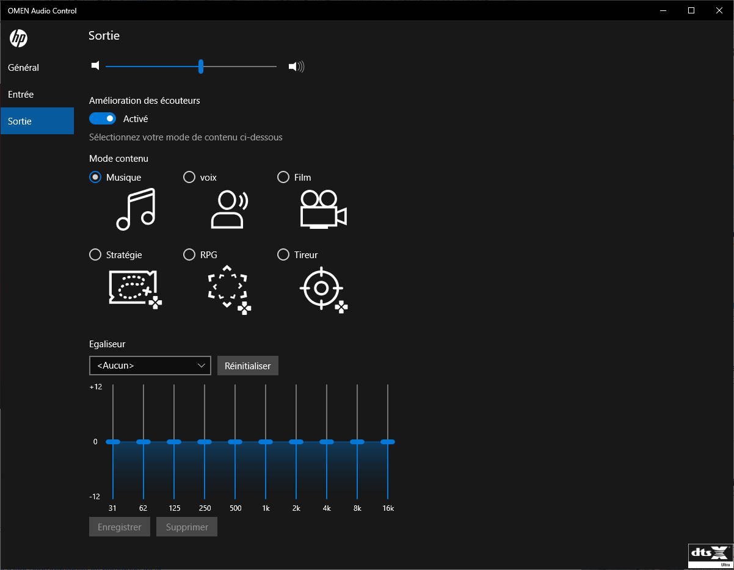Click the '+12' equalizer scale label
This screenshot has height=570, width=734.
pyautogui.click(x=95, y=387)
